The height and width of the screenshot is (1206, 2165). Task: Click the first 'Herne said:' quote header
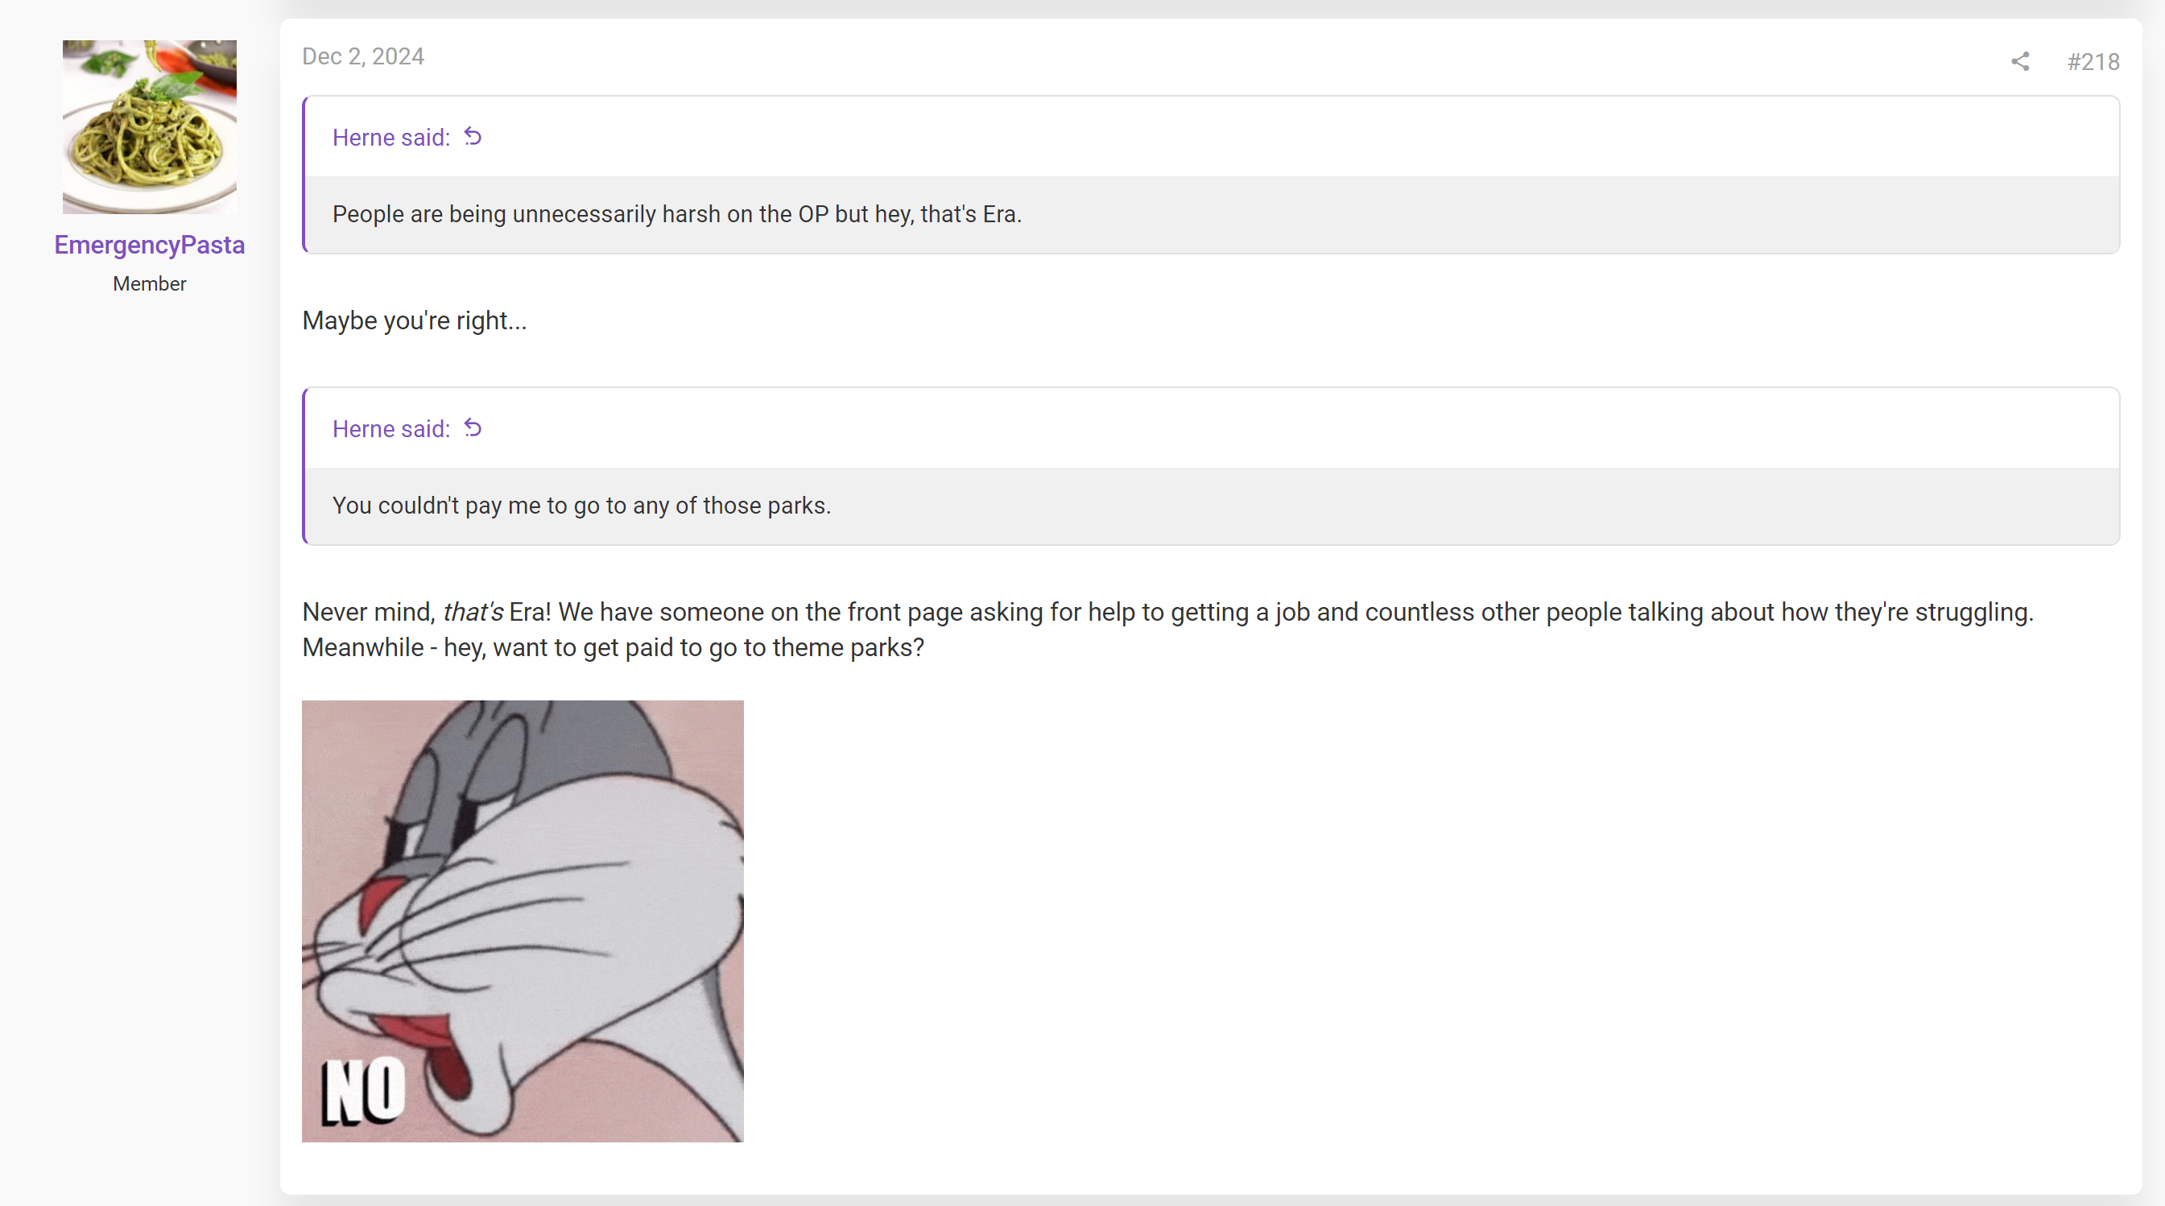point(391,137)
